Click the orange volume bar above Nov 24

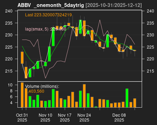[x=84, y=96]
